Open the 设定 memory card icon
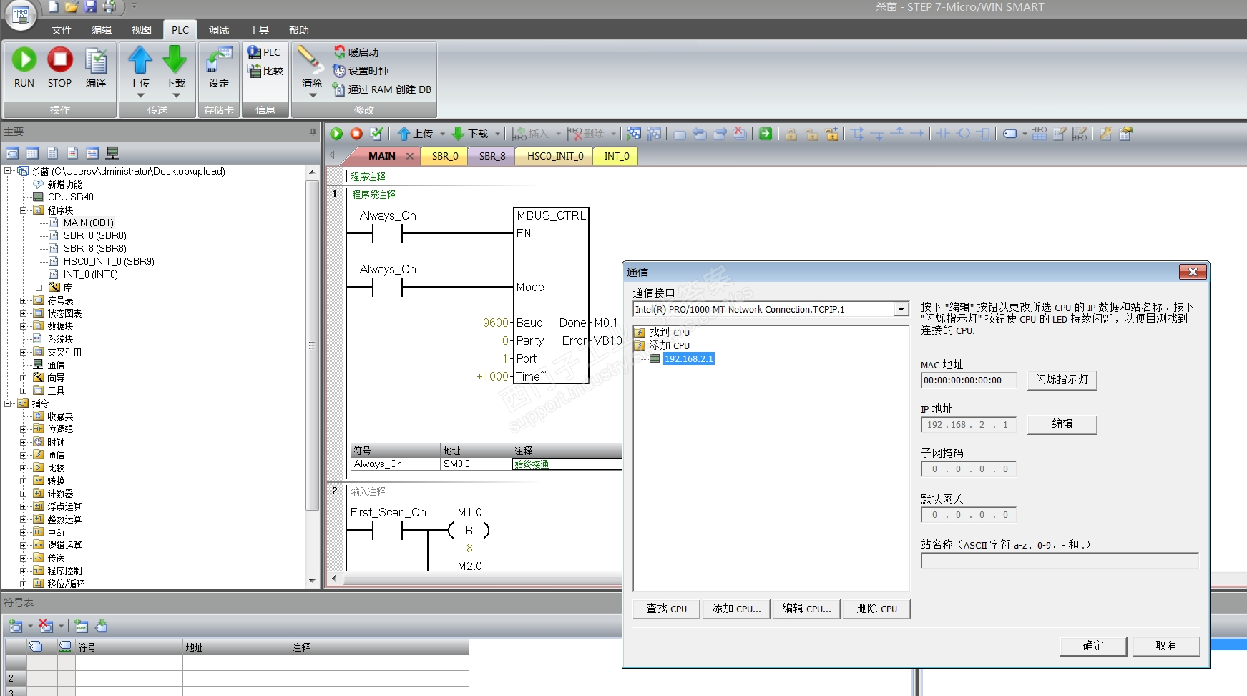Viewport: 1247px width, 696px height. tap(219, 62)
